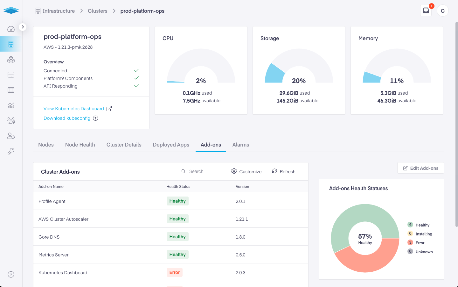The image size is (458, 287).
Task: Select the grid table icon in sidebar
Action: pyautogui.click(x=11, y=90)
